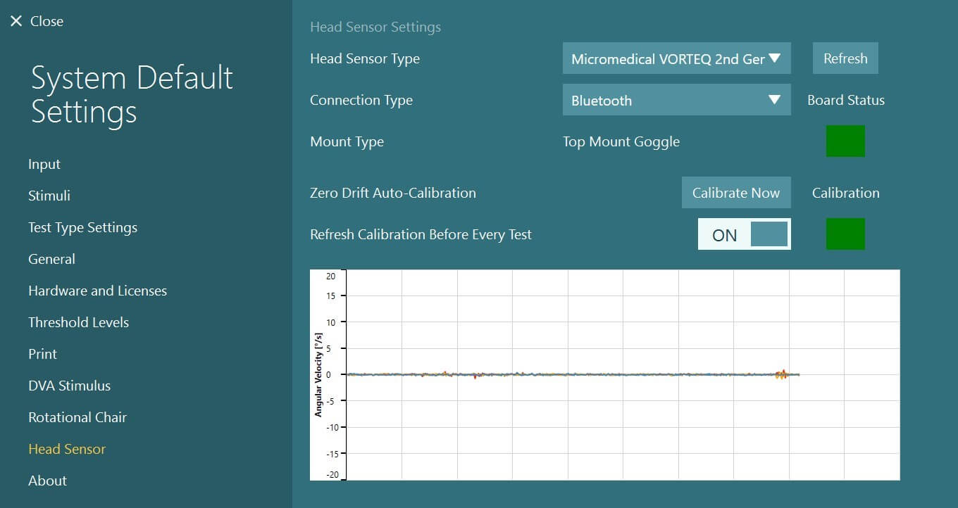The image size is (958, 508).
Task: Open the Head Sensor Type dropdown
Action: 676,58
